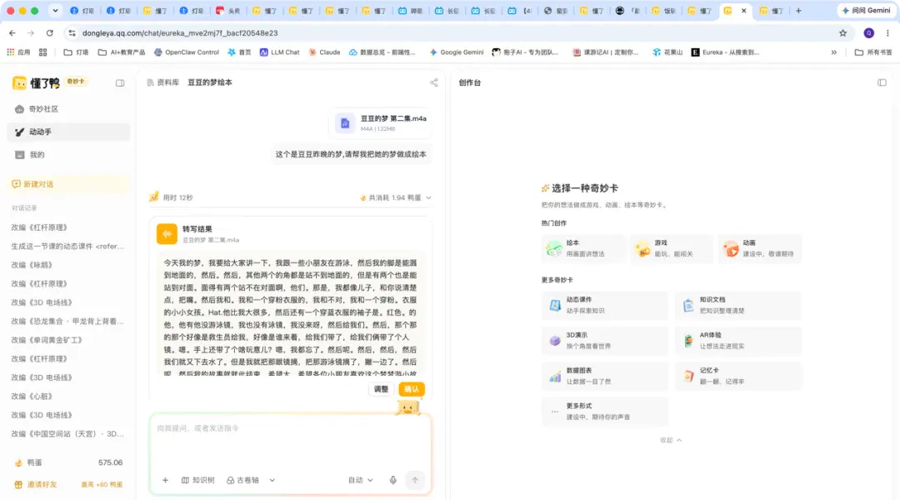Open a new browser tab with plus

point(798,11)
